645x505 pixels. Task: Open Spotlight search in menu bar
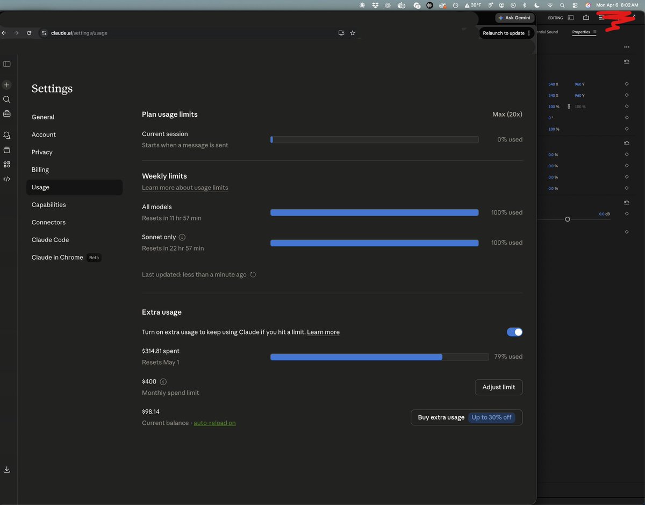tap(562, 5)
